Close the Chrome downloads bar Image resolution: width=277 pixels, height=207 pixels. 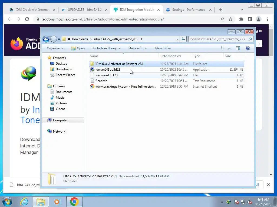(268, 185)
